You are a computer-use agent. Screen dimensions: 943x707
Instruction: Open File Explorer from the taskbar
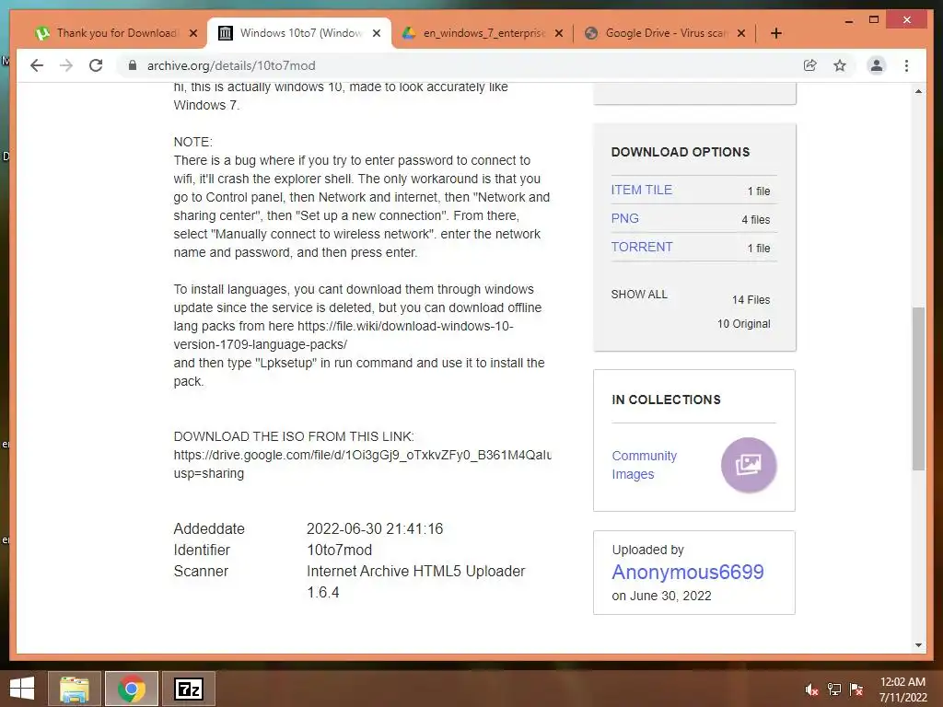74,689
